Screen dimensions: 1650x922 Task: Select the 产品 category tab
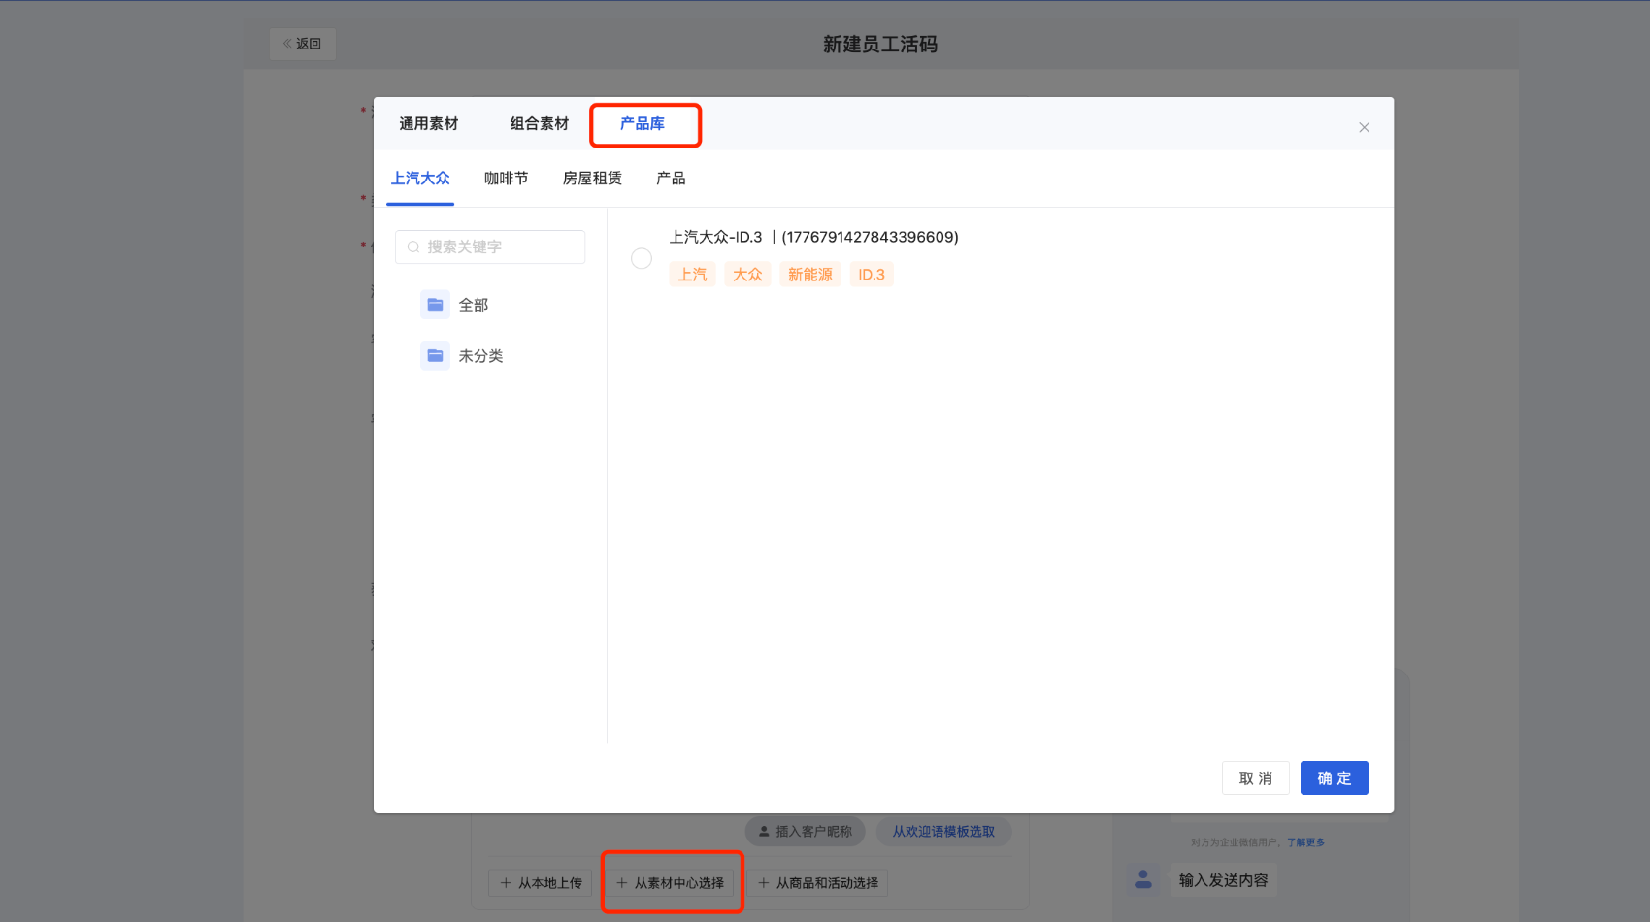(671, 179)
